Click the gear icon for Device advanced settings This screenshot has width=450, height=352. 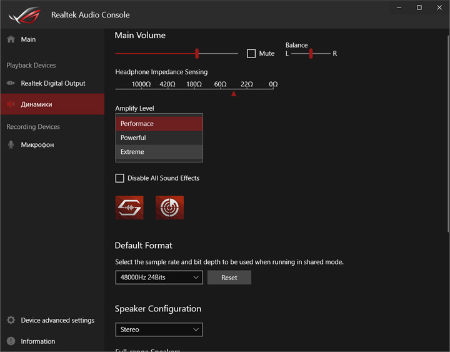point(11,320)
